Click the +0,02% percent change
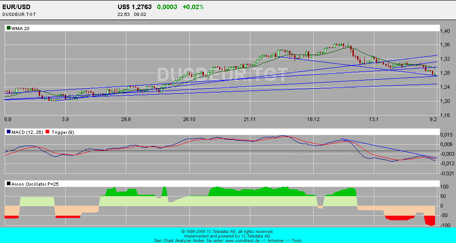This screenshot has height=243, width=456. click(193, 7)
